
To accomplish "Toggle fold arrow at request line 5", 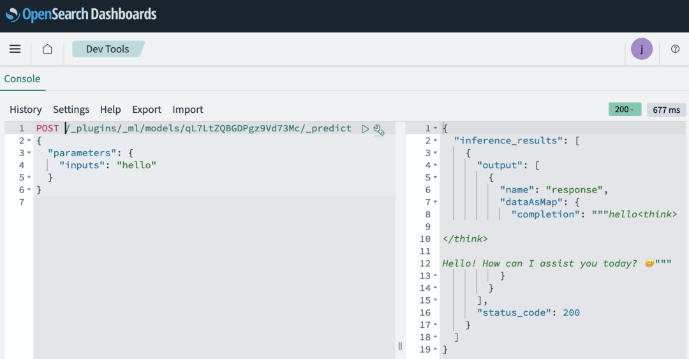I will pos(29,177).
